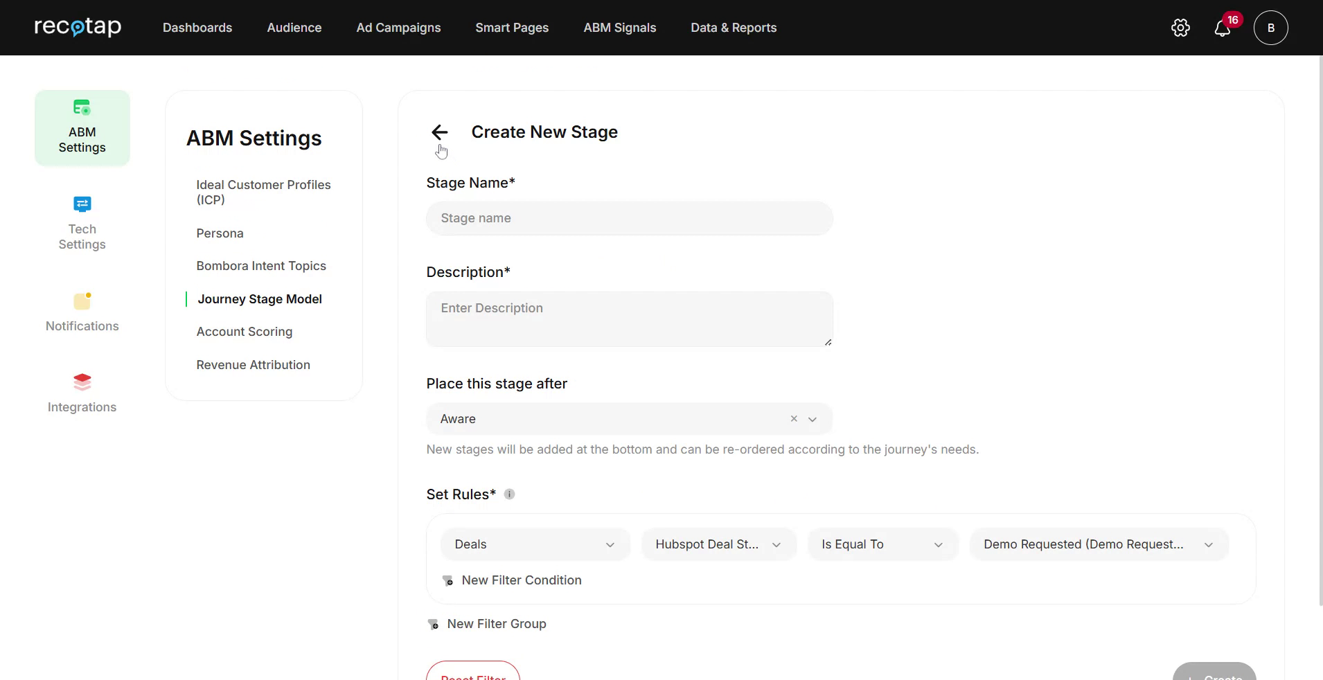Open the profile avatar menu
The image size is (1323, 680).
(1271, 28)
